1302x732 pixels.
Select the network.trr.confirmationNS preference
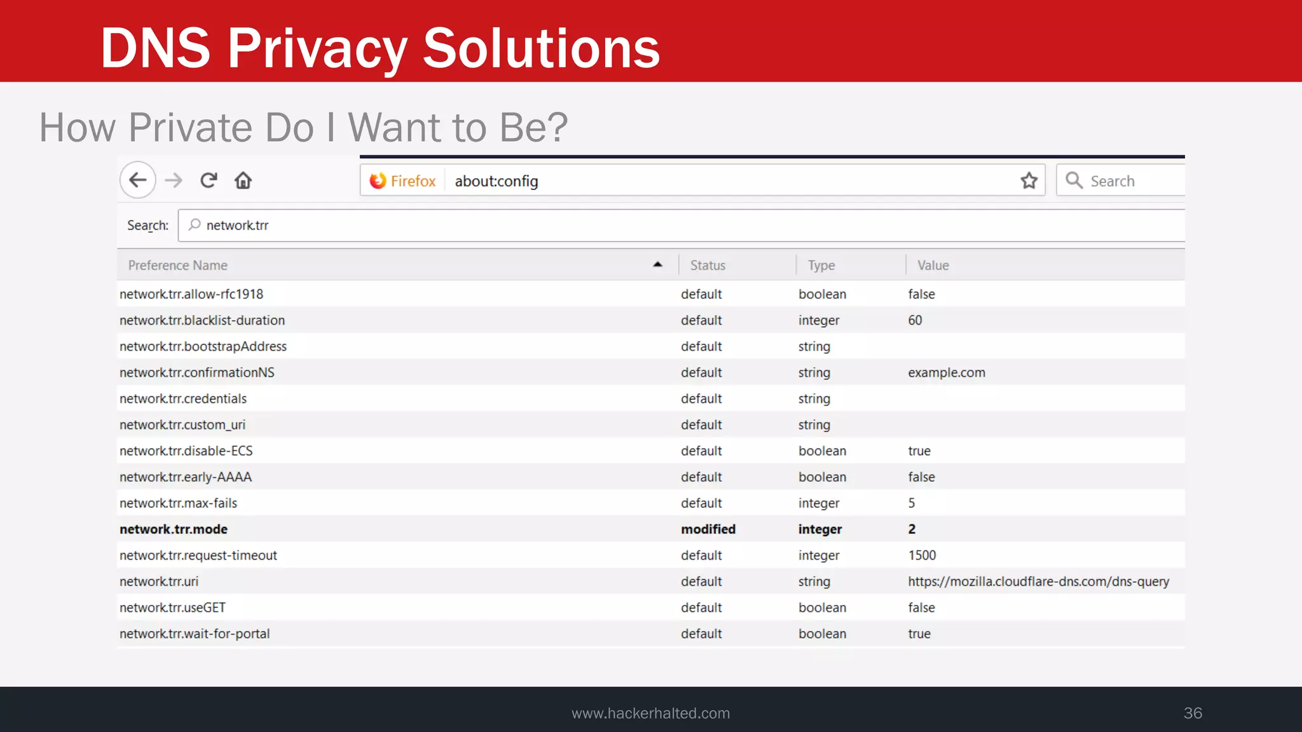pyautogui.click(x=651, y=372)
